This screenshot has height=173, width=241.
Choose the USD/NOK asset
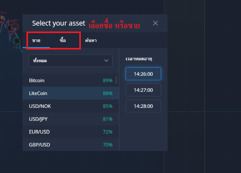[x=71, y=106]
